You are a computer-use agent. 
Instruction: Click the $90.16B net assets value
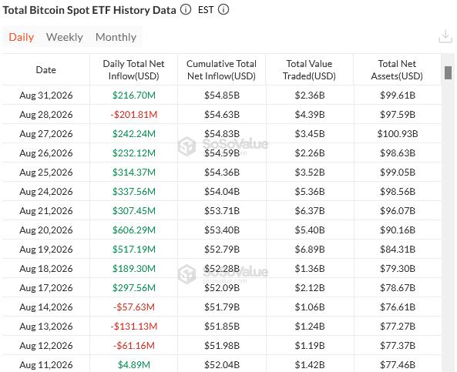(x=398, y=230)
